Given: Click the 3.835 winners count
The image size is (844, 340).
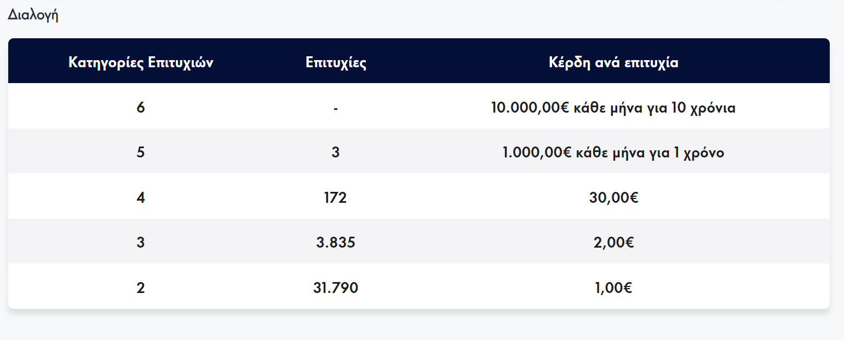Looking at the screenshot, I should pyautogui.click(x=336, y=242).
